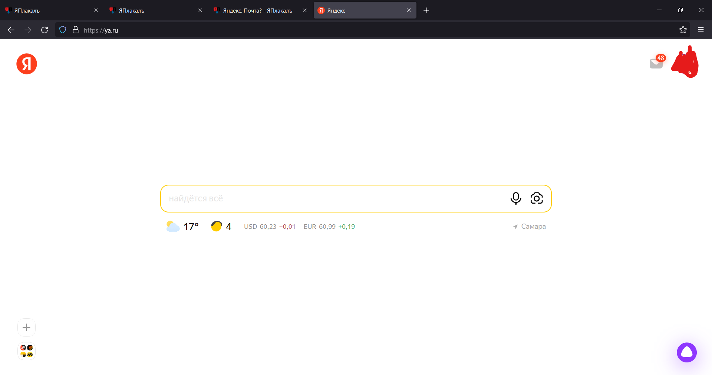
Task: Go back with the browser back arrow
Action: click(11, 30)
